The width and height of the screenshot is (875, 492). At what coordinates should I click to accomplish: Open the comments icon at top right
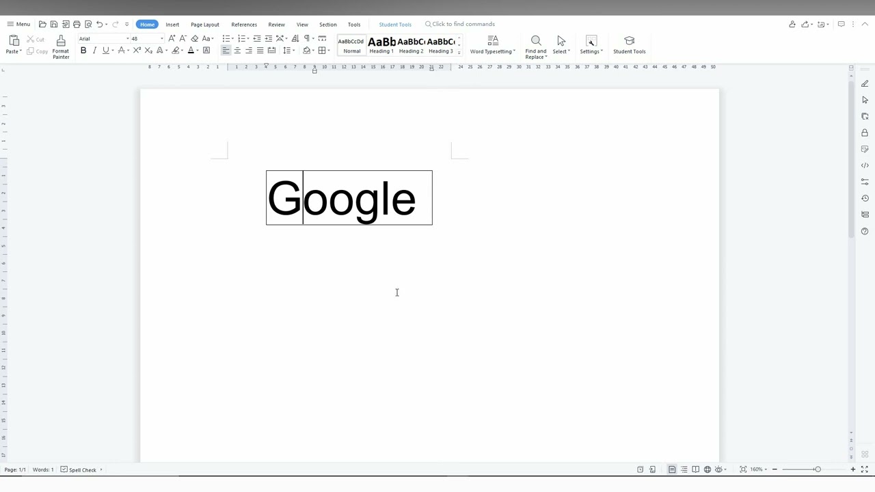[842, 25]
